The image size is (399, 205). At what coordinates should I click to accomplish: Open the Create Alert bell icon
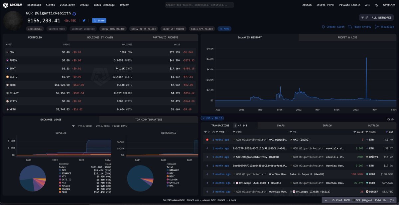coord(324,26)
